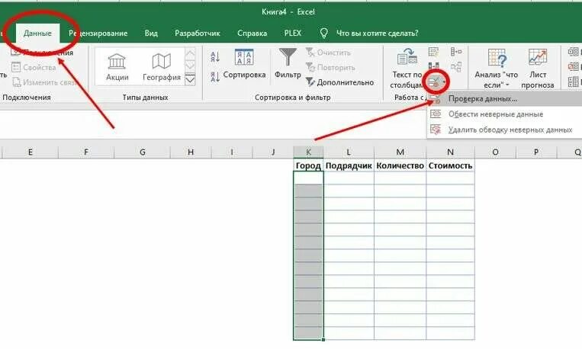Screen dimensions: 582x349
Task: Click the lightbulb Tell Me icon
Action: point(323,34)
